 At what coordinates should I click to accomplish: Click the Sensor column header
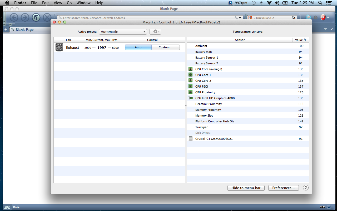pyautogui.click(x=240, y=40)
